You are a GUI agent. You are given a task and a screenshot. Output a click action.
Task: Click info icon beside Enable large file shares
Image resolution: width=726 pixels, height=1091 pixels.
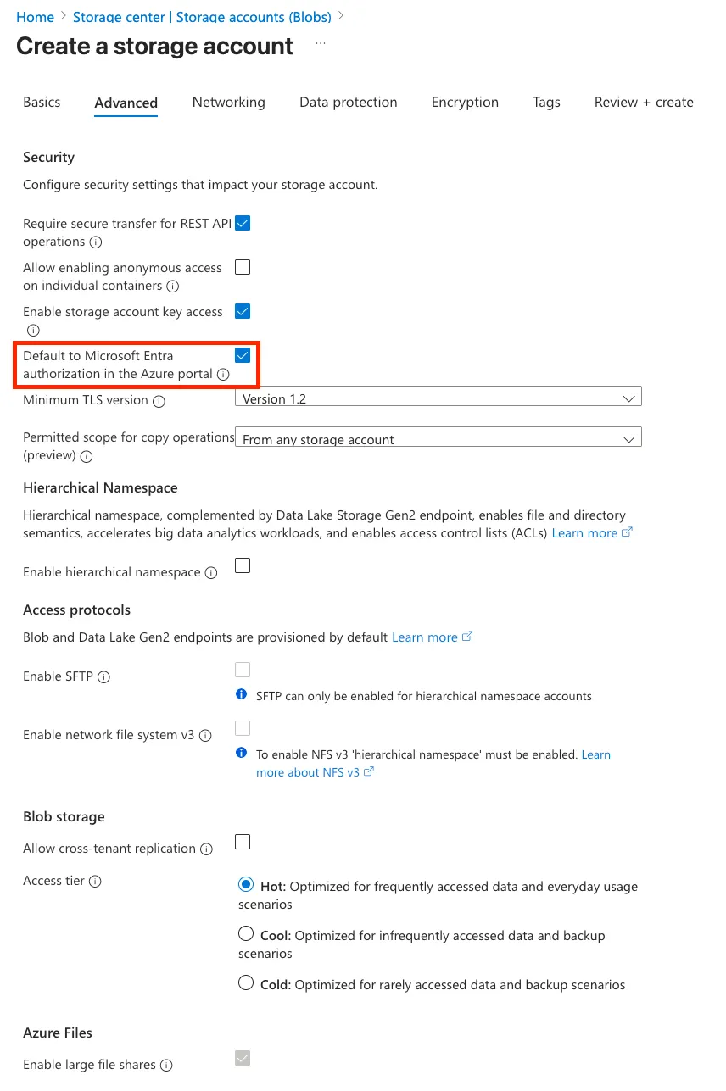(x=166, y=1066)
